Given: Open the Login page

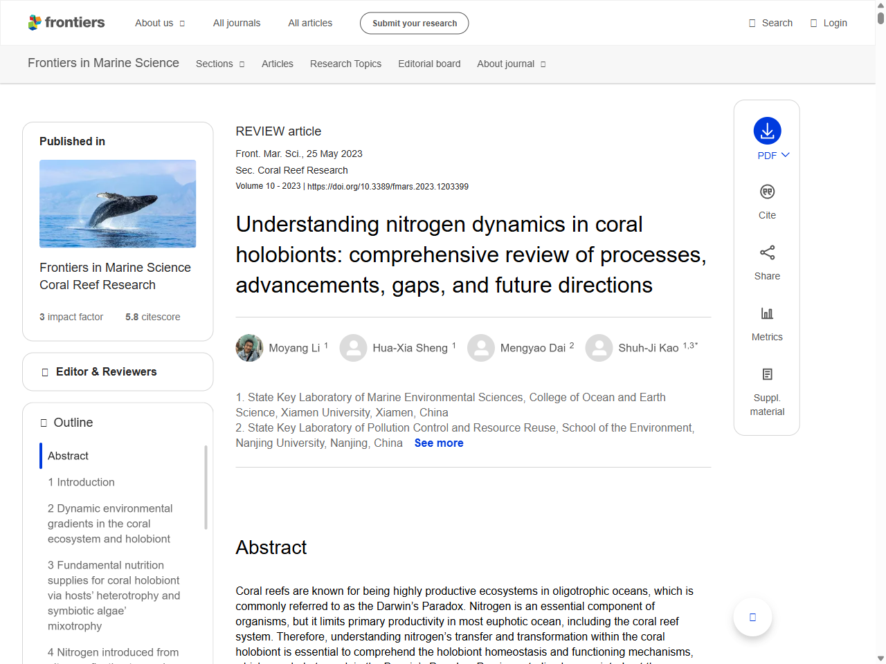Looking at the screenshot, I should [x=829, y=23].
